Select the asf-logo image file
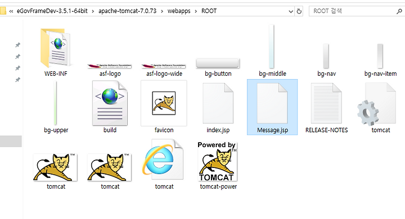This screenshot has height=219, width=405. pos(110,70)
